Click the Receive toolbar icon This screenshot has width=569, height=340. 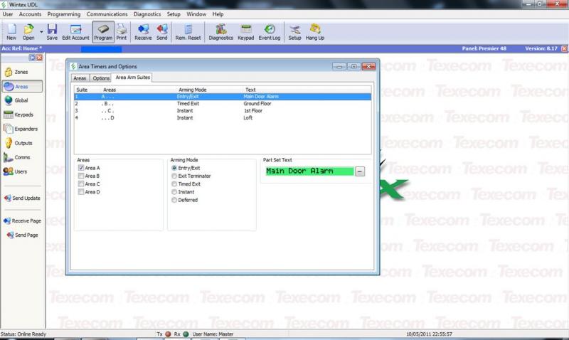(143, 32)
